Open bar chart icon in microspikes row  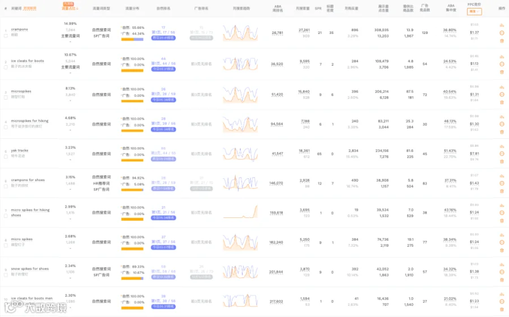click(x=502, y=87)
